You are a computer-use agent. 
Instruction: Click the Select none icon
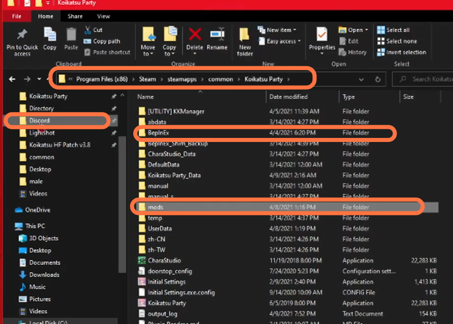381,41
